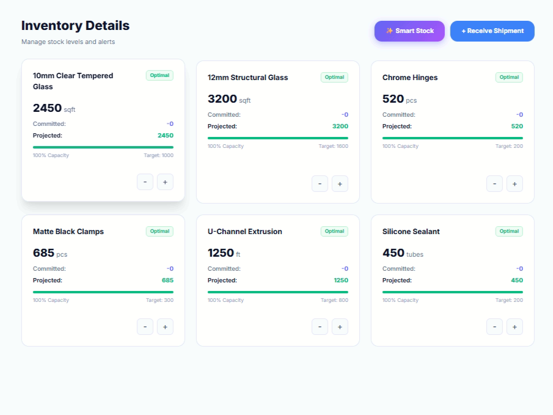Click the Smart Stock sparkle button
553x415 pixels.
pos(409,31)
